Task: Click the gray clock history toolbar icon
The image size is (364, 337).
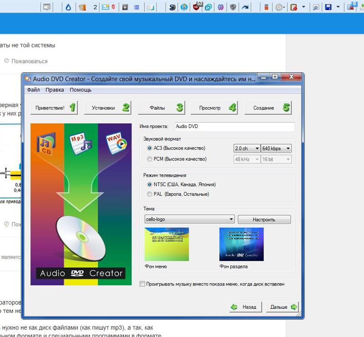Action: (x=279, y=7)
